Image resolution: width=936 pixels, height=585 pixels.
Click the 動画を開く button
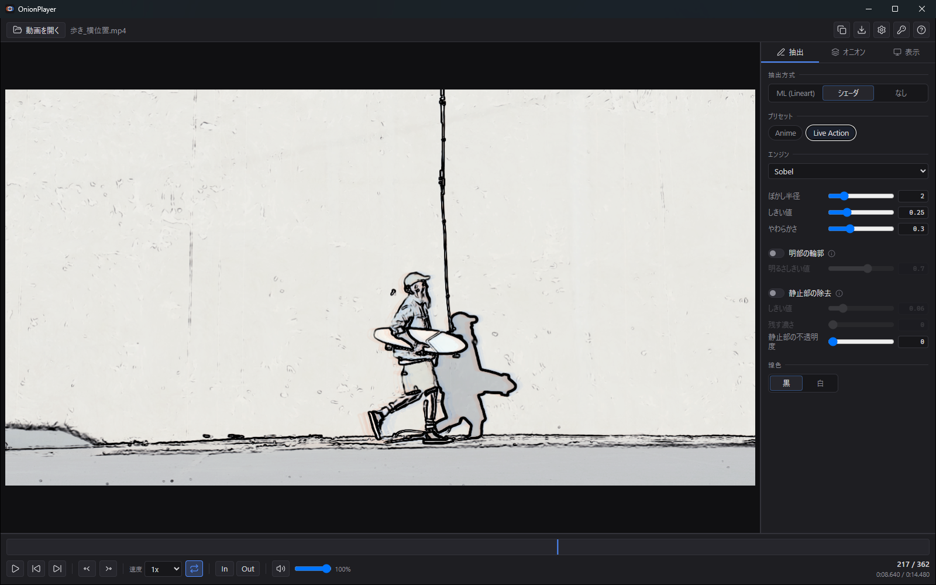[x=36, y=30]
